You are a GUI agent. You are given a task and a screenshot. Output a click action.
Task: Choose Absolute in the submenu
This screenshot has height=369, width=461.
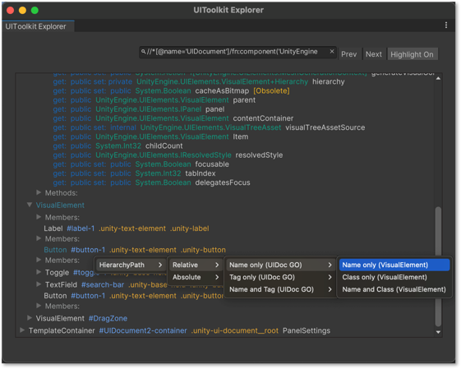[x=196, y=277]
